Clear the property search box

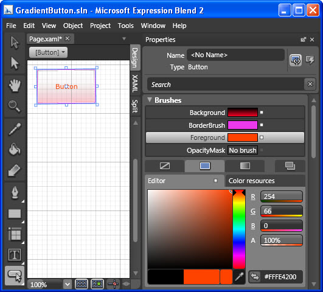[310, 84]
